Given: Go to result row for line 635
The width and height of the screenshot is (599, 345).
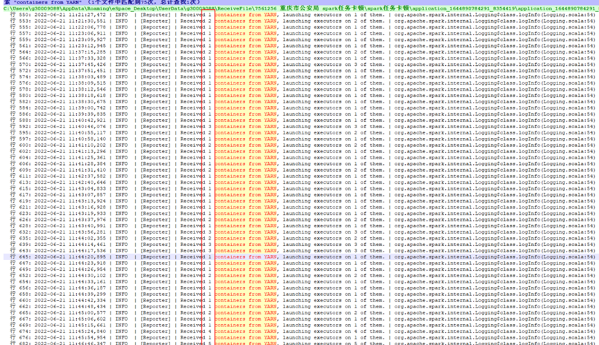Looking at the screenshot, I should pos(301,238).
